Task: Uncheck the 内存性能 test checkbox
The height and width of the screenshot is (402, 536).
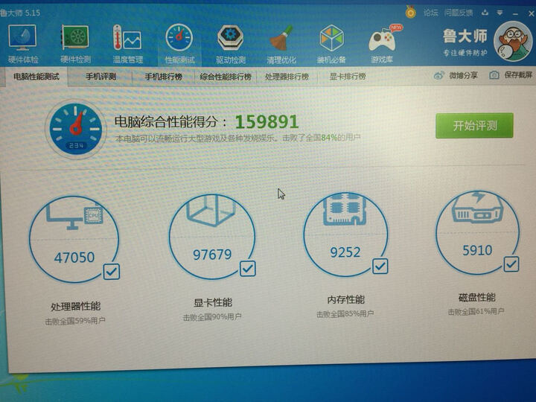Action: click(380, 267)
